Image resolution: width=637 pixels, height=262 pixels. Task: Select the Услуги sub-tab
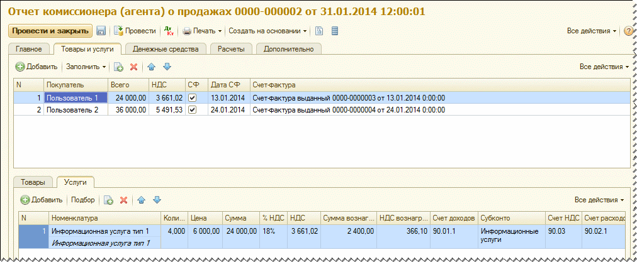(x=76, y=182)
